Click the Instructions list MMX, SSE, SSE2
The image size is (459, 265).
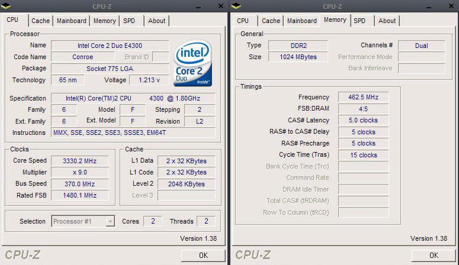point(133,132)
